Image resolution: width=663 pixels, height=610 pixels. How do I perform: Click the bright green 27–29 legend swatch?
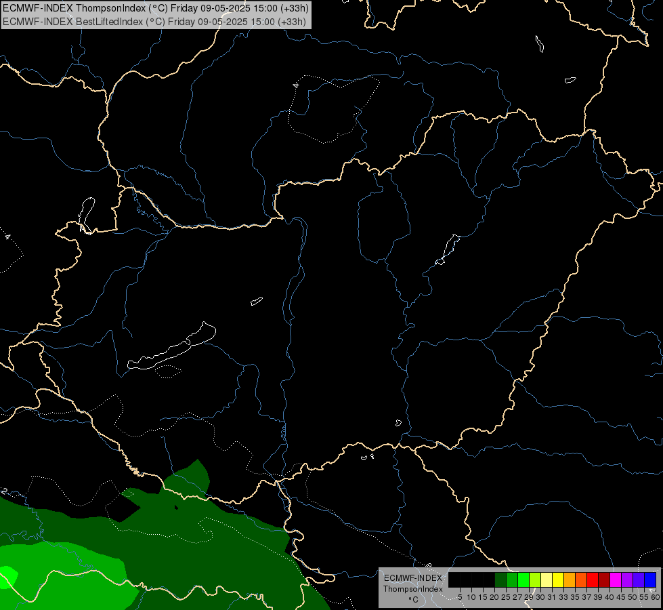(x=523, y=579)
